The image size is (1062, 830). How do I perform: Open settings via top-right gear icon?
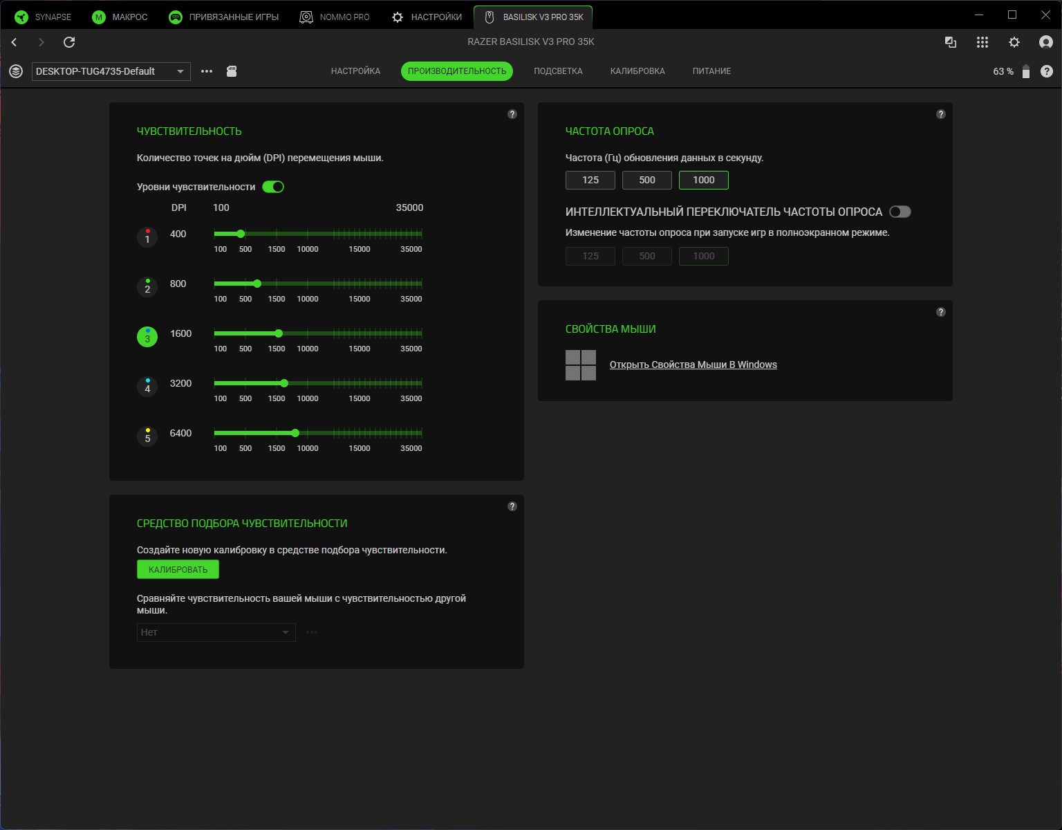[x=1014, y=42]
